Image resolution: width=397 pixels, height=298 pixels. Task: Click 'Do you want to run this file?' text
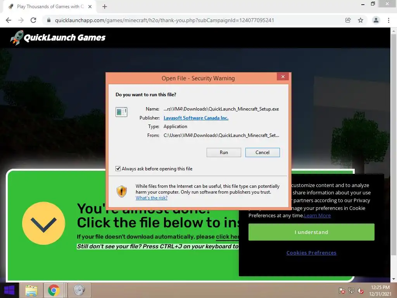coord(146,95)
